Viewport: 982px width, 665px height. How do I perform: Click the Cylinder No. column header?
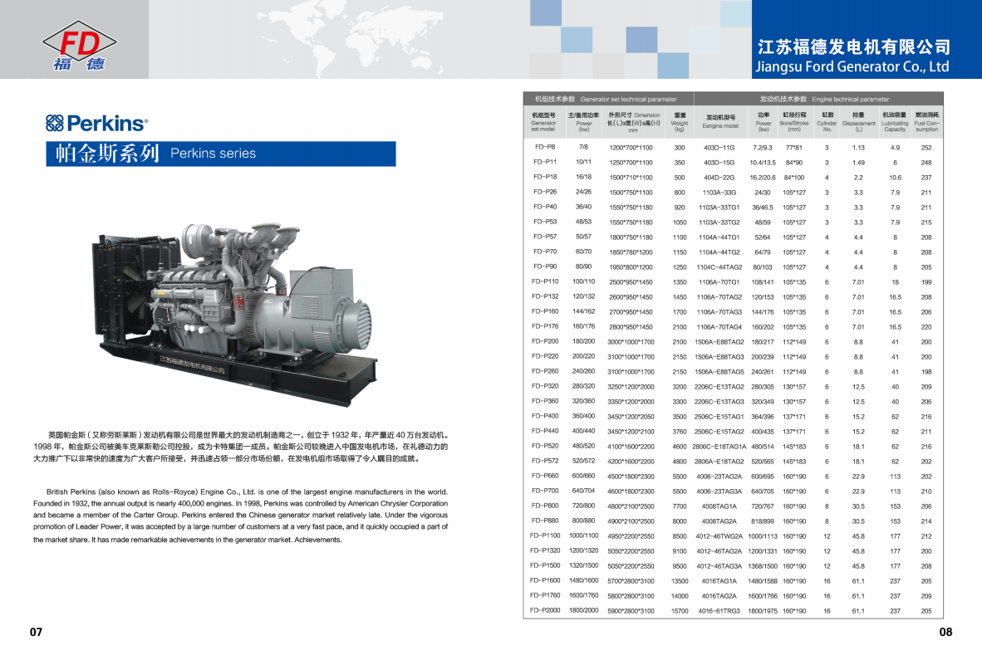(x=827, y=122)
